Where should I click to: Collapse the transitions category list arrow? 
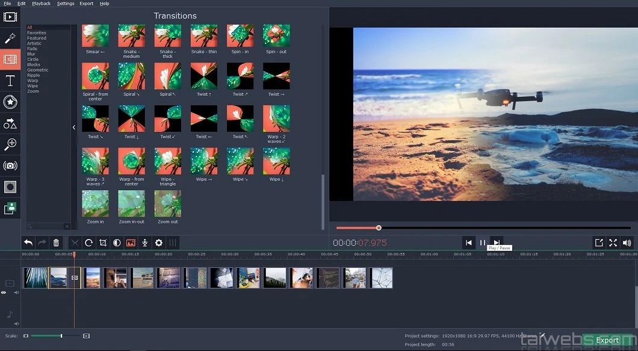(x=74, y=127)
